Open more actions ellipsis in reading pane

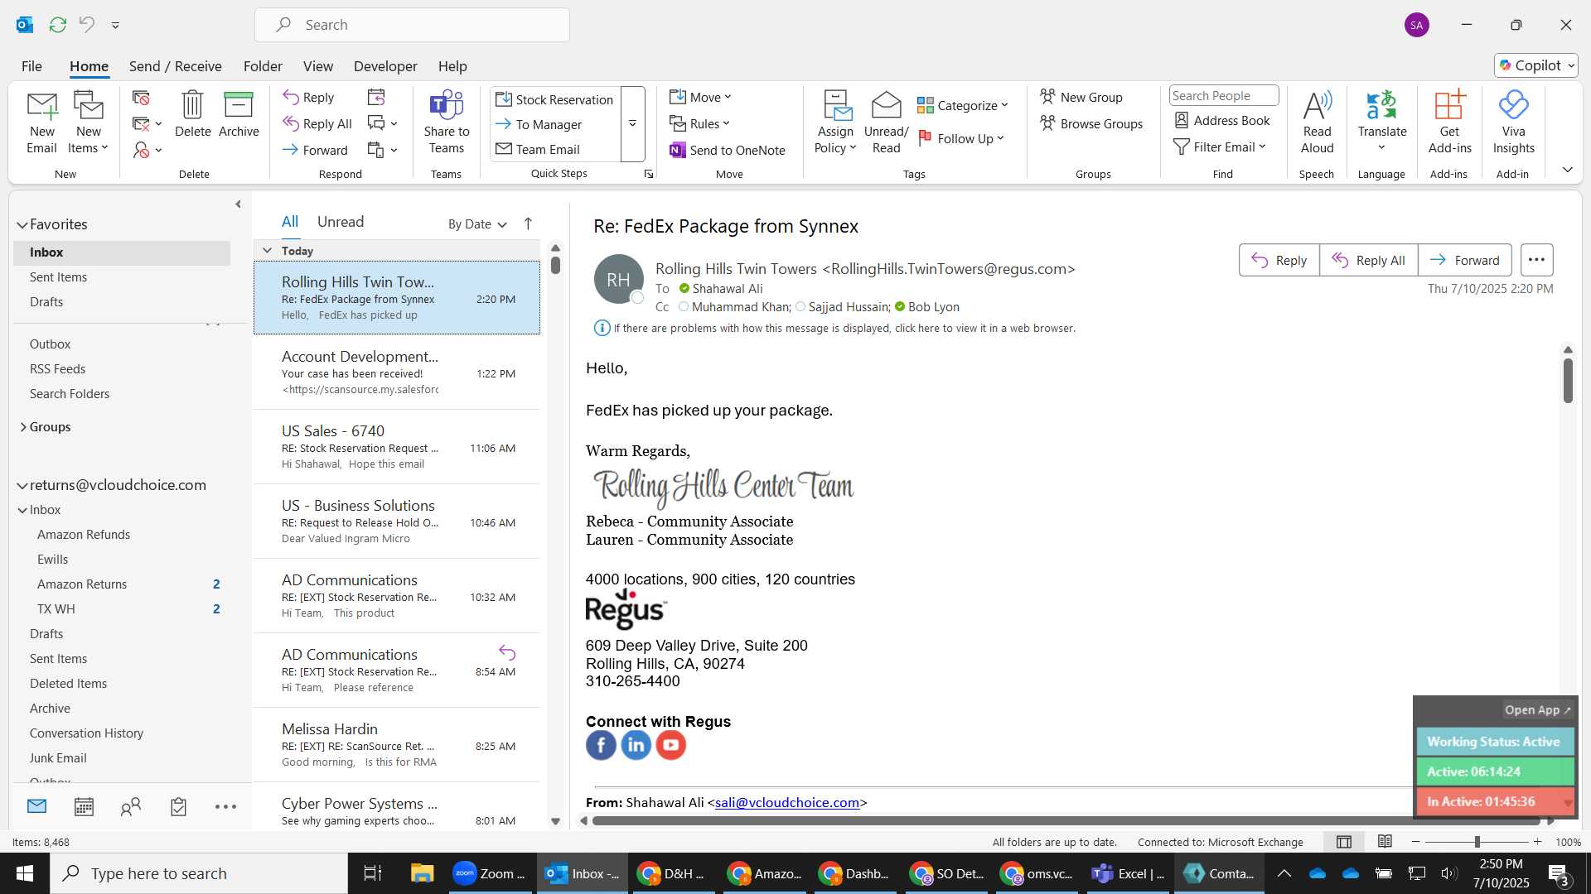point(1536,260)
